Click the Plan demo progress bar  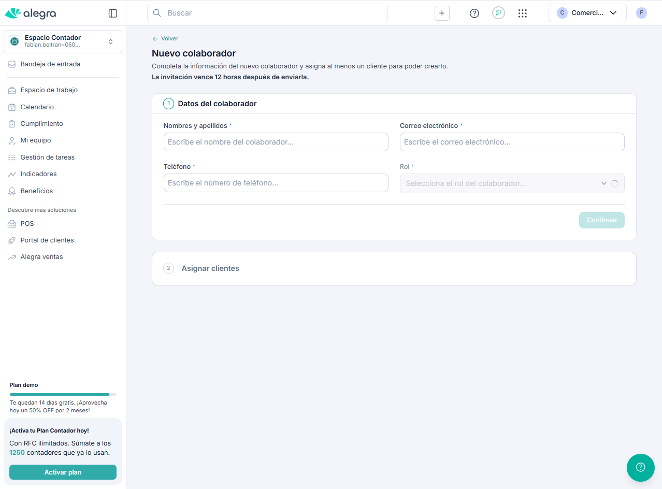(x=63, y=394)
